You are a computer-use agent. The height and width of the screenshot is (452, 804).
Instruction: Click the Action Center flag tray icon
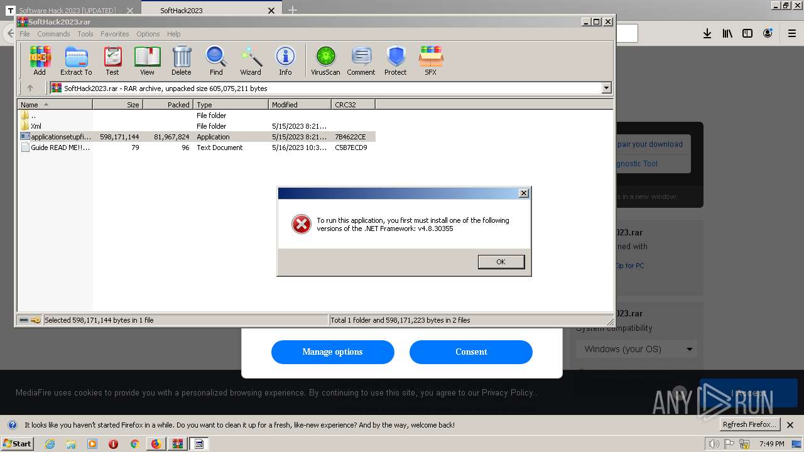[x=731, y=444]
